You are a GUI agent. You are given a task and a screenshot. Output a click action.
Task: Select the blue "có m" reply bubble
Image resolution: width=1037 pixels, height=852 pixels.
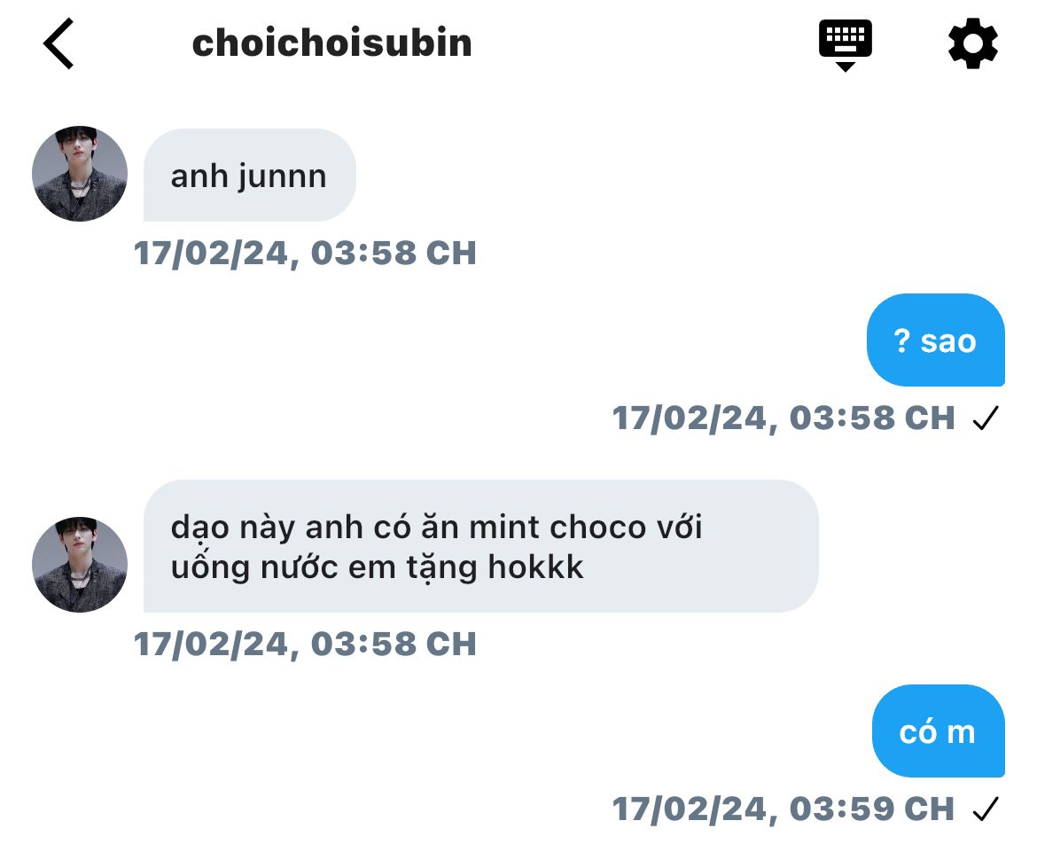click(938, 731)
